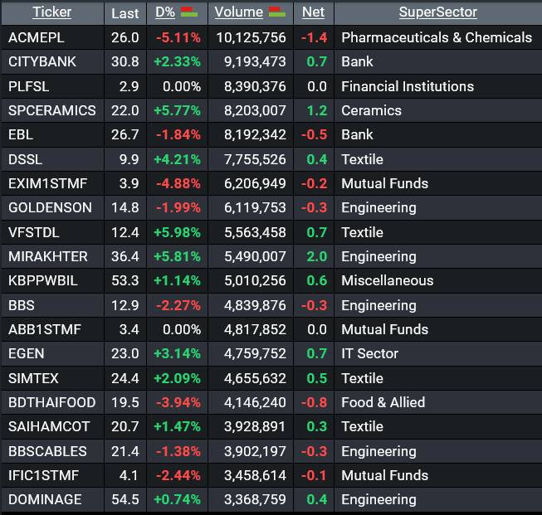Click the Net column header
Viewport: 542px width, 515px height.
[313, 12]
